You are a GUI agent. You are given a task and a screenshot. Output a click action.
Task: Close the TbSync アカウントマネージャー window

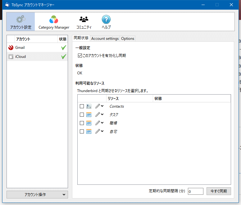(x=231, y=5)
